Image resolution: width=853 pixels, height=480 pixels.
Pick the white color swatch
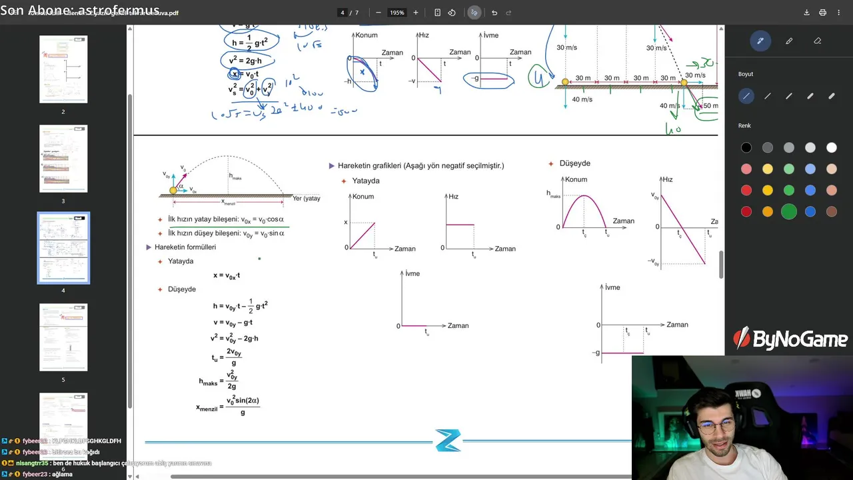pyautogui.click(x=832, y=148)
